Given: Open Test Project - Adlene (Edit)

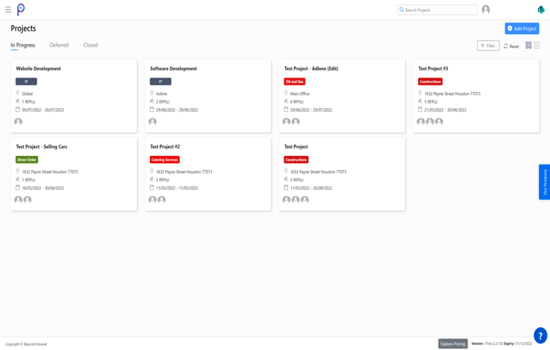Looking at the screenshot, I should (x=311, y=69).
